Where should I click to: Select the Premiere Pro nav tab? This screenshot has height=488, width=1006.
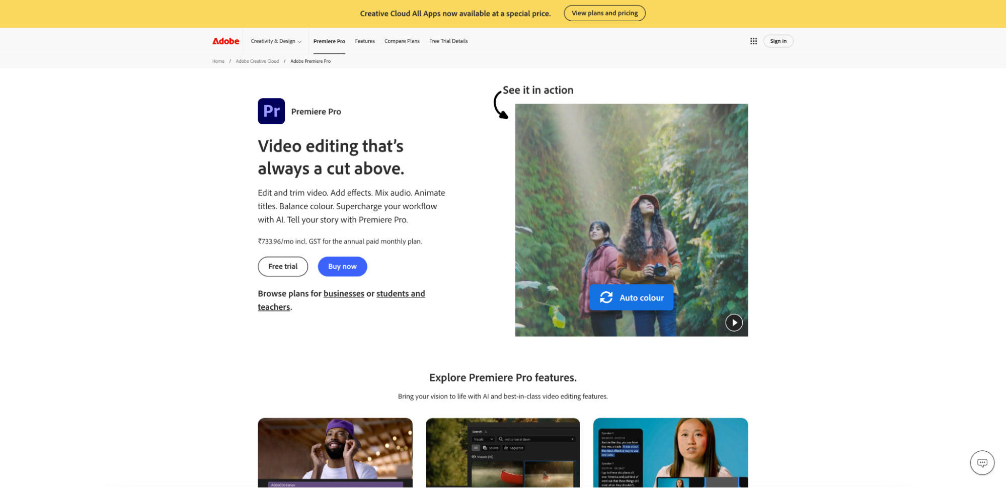pyautogui.click(x=329, y=41)
